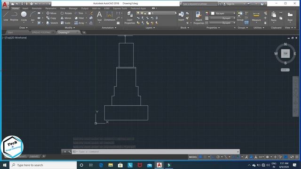Click the Move command
This screenshot has width=301, height=169.
coord(51,13)
